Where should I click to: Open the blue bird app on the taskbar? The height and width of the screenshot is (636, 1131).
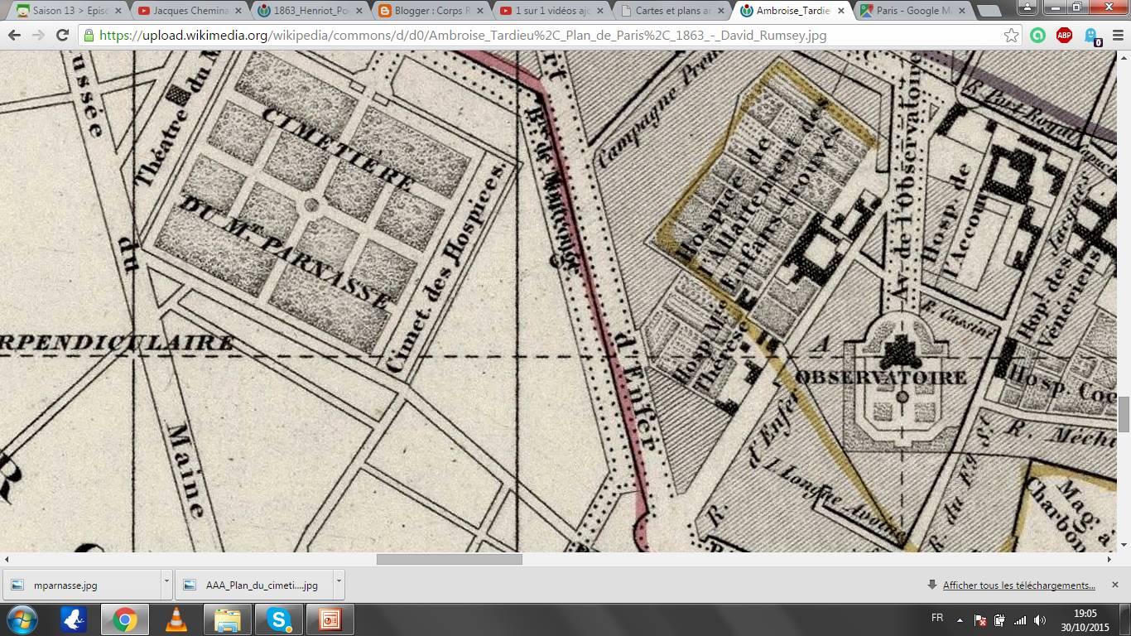pos(74,619)
